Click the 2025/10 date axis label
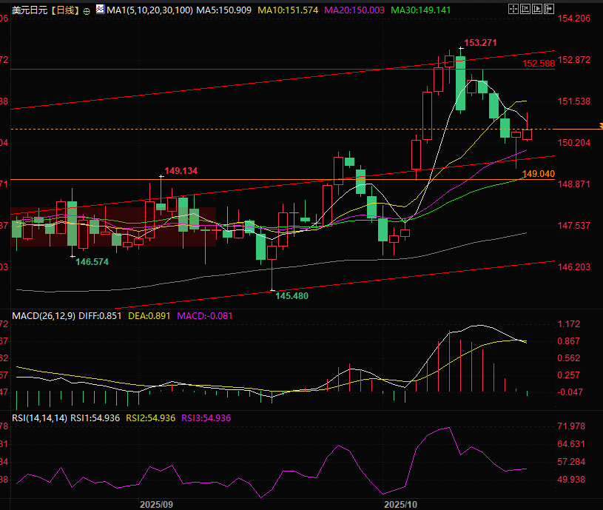This screenshot has width=603, height=510. pos(400,505)
